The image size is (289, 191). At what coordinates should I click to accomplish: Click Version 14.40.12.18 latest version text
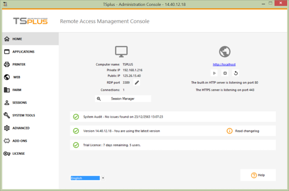pos(122,131)
